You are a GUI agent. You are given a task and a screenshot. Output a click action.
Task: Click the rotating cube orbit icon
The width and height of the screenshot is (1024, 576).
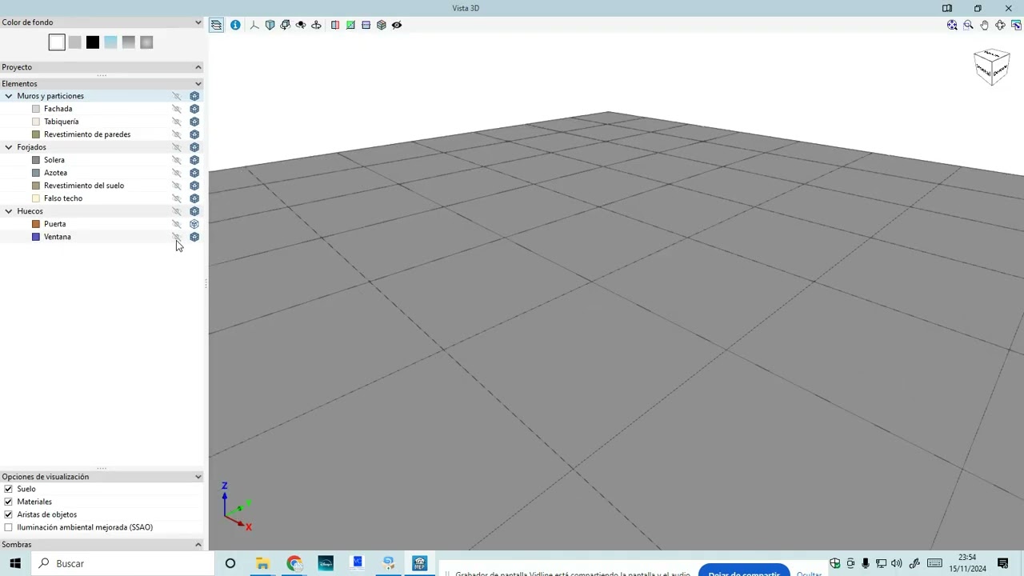click(x=286, y=25)
